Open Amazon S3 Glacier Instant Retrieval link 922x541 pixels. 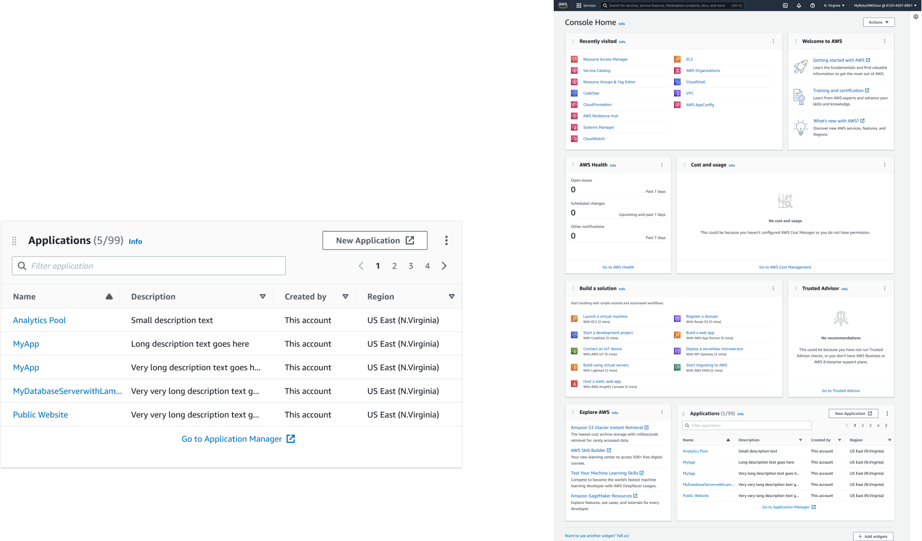tap(610, 427)
